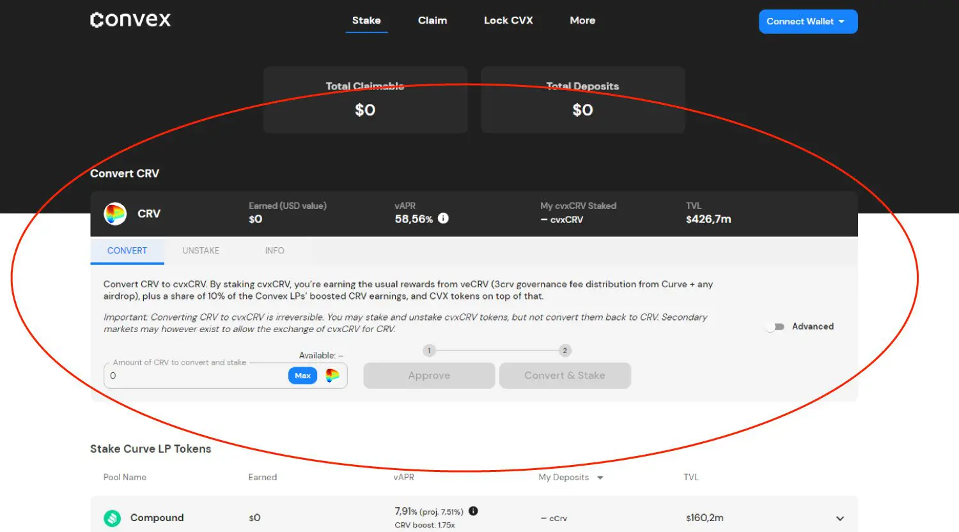This screenshot has width=959, height=532.
Task: Select the CONVERT tab
Action: (127, 251)
